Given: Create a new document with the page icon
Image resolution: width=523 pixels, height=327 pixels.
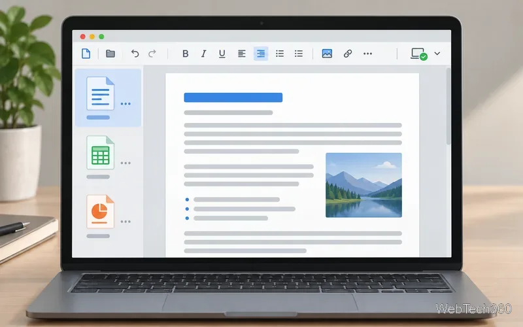Looking at the screenshot, I should pyautogui.click(x=86, y=54).
